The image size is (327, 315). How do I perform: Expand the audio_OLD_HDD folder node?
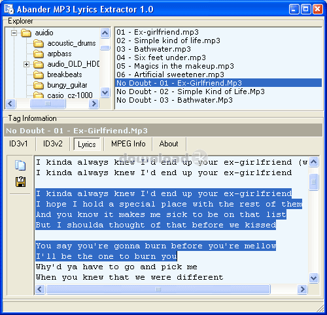[27, 65]
